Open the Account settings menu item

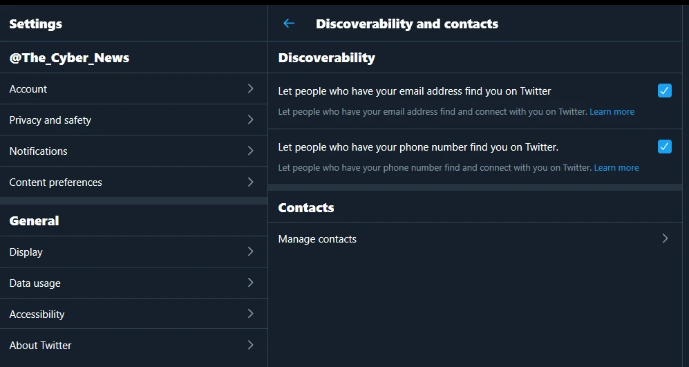133,88
